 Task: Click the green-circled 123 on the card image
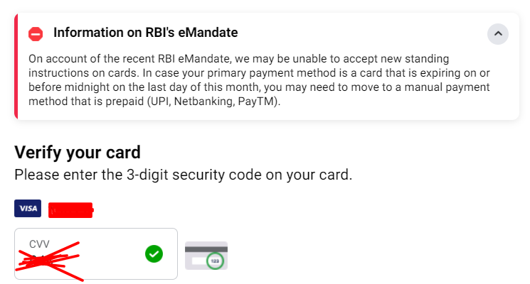(x=215, y=261)
